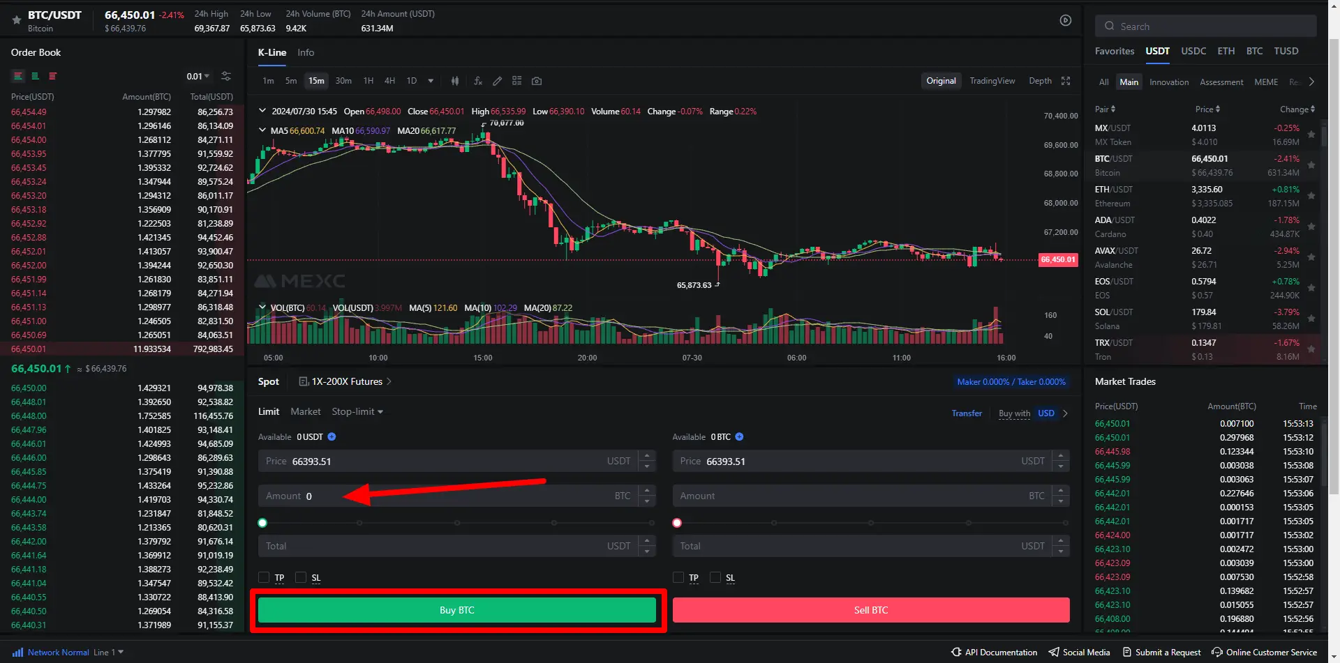
Task: Open the chart indicators (fx) menu
Action: (x=478, y=81)
